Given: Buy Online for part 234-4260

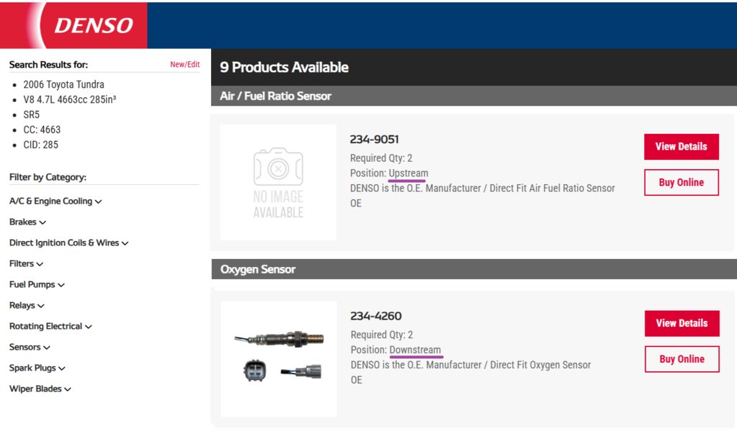Looking at the screenshot, I should 682,359.
